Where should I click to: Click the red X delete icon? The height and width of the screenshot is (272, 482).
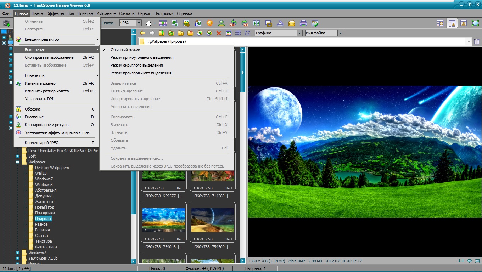[x=219, y=33]
